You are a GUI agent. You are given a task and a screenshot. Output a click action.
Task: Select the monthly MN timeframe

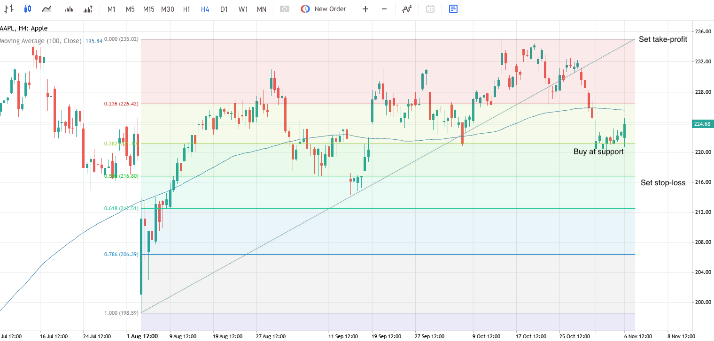click(261, 8)
